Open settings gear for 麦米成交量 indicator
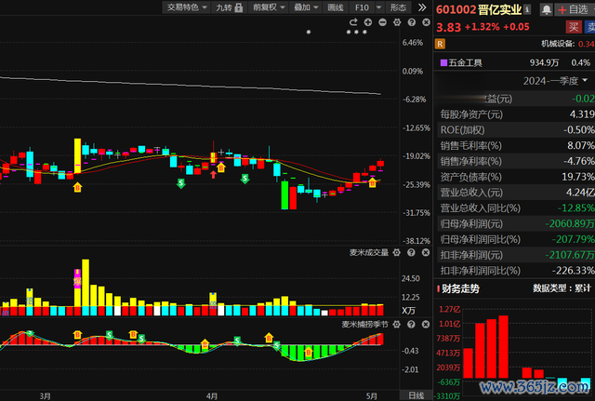The image size is (595, 401). pyautogui.click(x=397, y=252)
